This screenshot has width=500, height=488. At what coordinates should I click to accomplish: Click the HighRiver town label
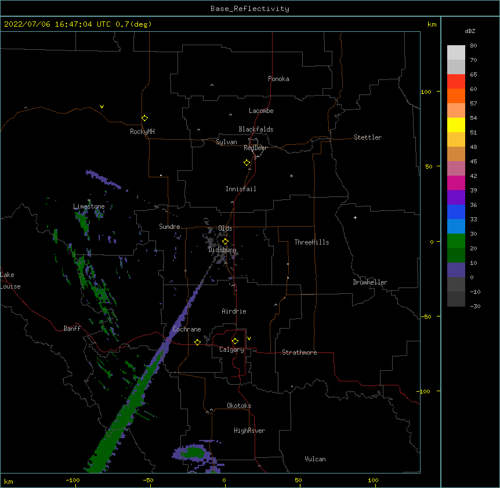pyautogui.click(x=249, y=431)
